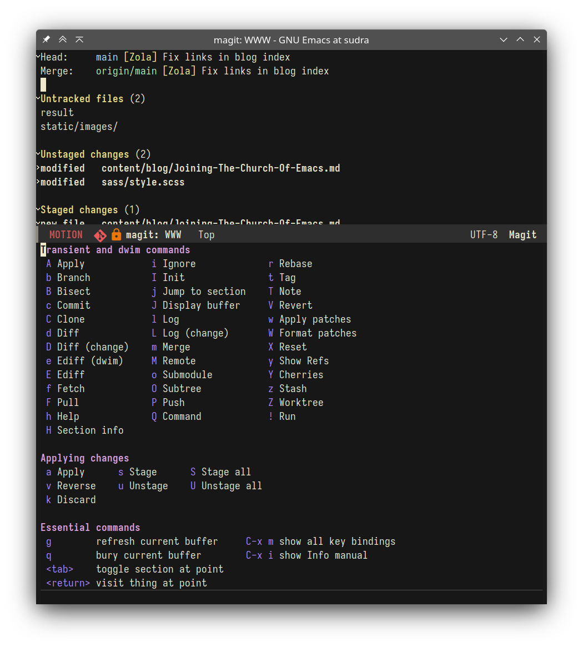Click the Note command
Viewport: 583px width, 647px height.
(290, 292)
